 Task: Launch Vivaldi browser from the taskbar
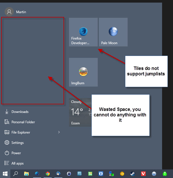click(x=143, y=174)
